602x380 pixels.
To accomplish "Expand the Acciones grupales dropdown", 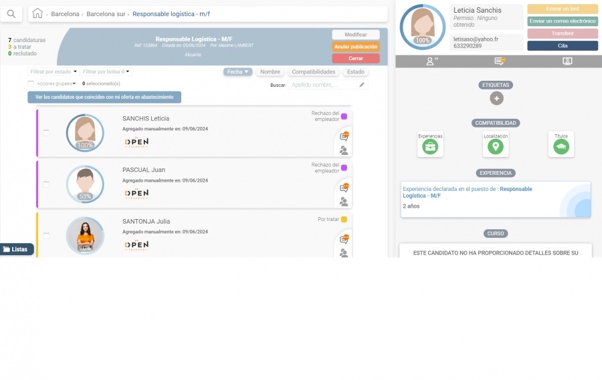I will [x=56, y=83].
